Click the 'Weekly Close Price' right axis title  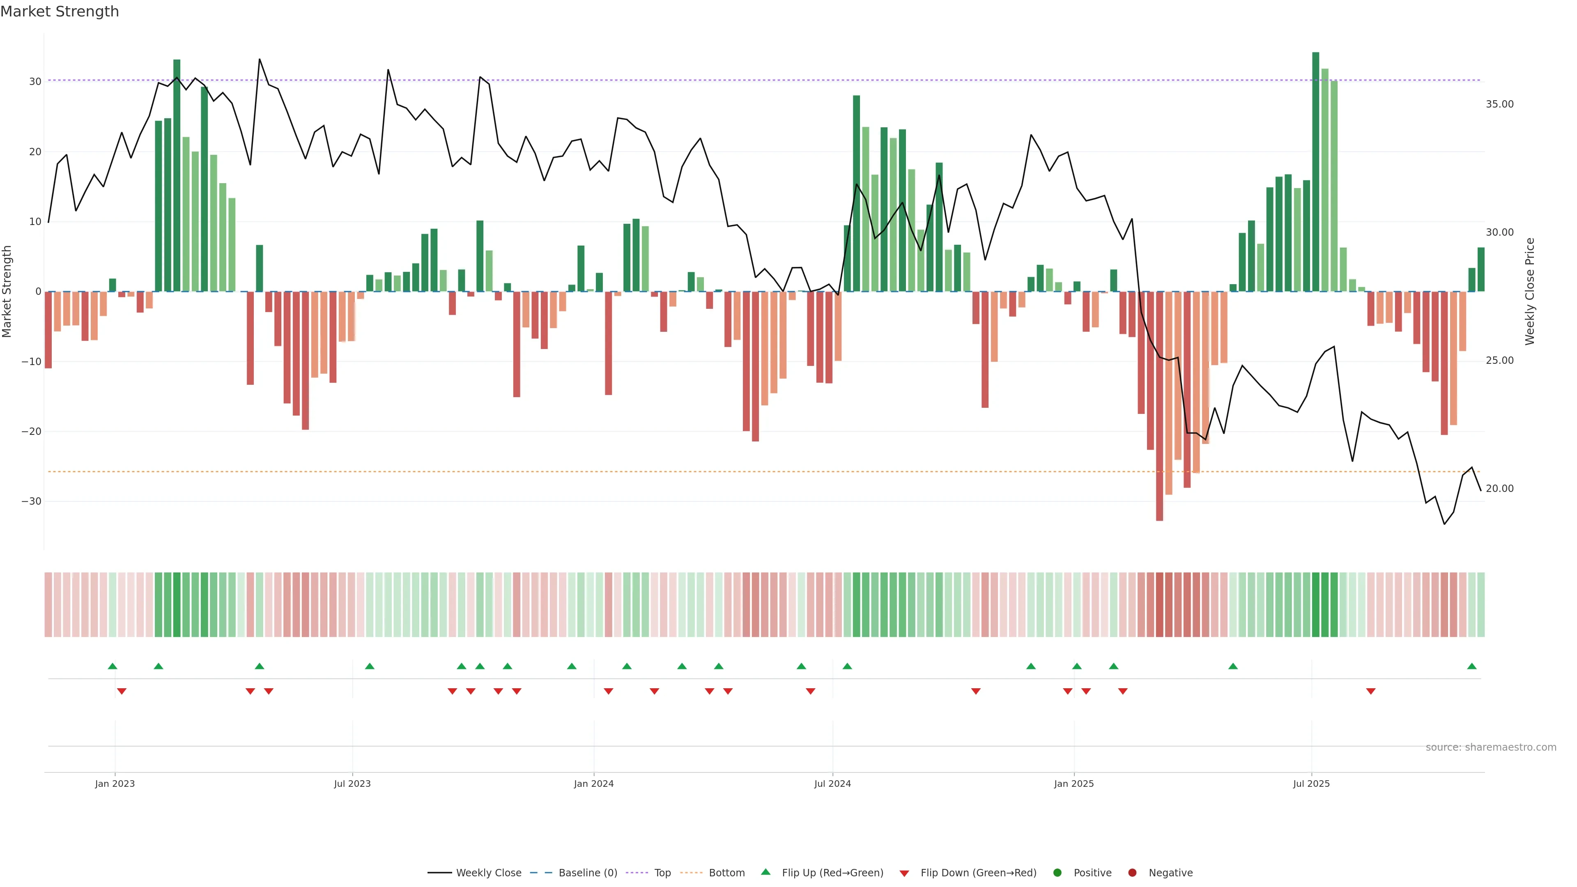tap(1530, 292)
